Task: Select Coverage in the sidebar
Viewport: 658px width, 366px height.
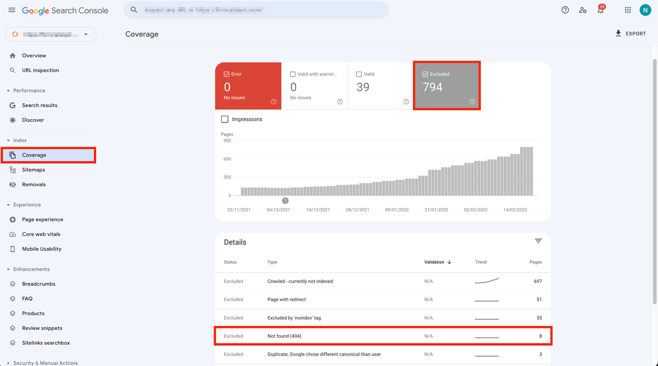Action: point(48,155)
